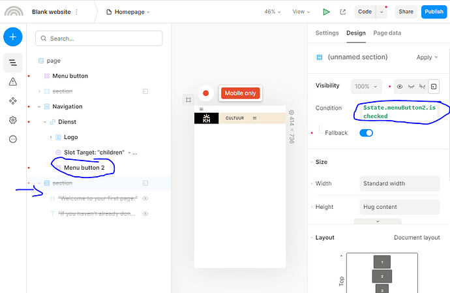Click the blue plus insert button
Viewport: 450px width, 293px height.
13,37
